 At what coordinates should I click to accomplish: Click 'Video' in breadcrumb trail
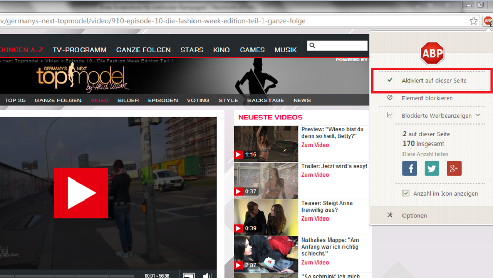52,61
